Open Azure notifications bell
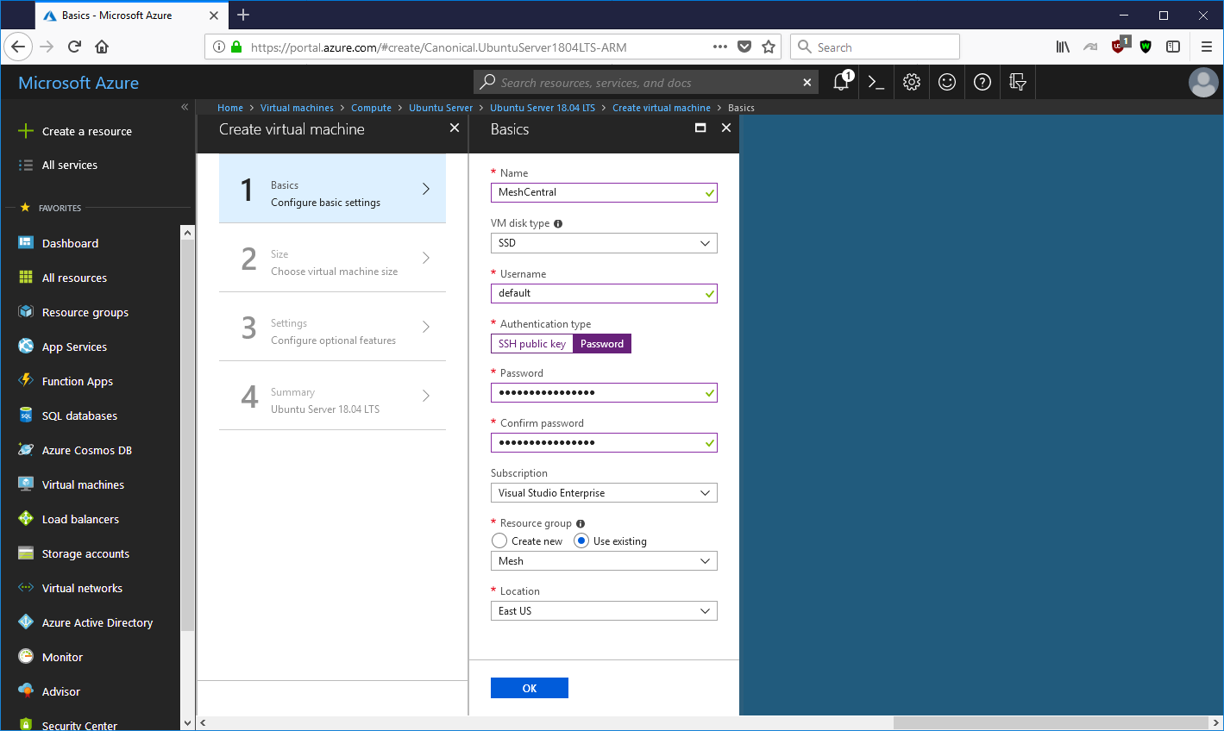Image resolution: width=1224 pixels, height=731 pixels. click(x=841, y=82)
